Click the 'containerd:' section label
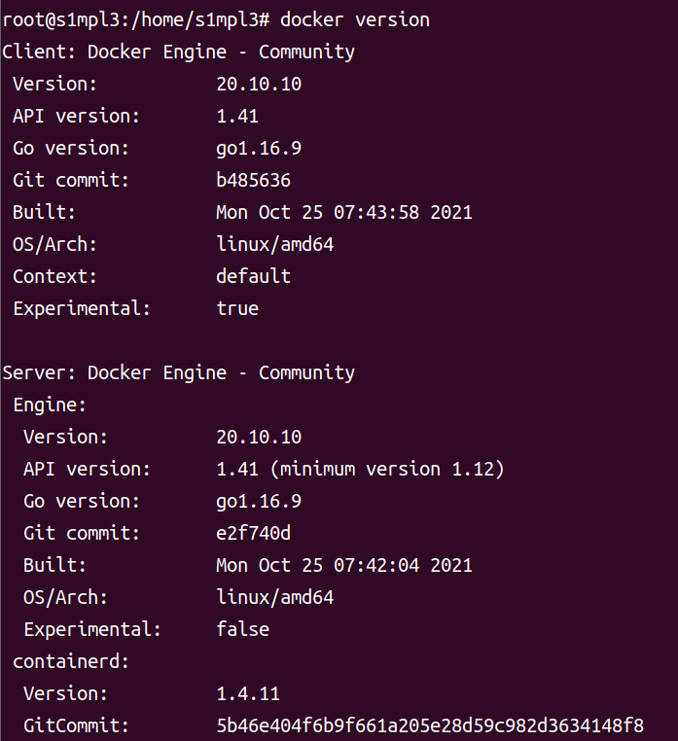 click(71, 661)
